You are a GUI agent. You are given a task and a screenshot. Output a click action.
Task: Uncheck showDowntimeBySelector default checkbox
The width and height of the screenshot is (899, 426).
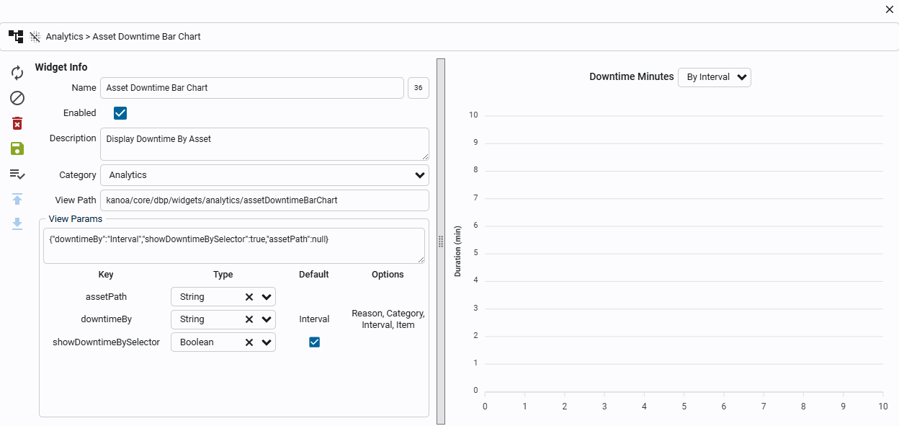point(314,342)
